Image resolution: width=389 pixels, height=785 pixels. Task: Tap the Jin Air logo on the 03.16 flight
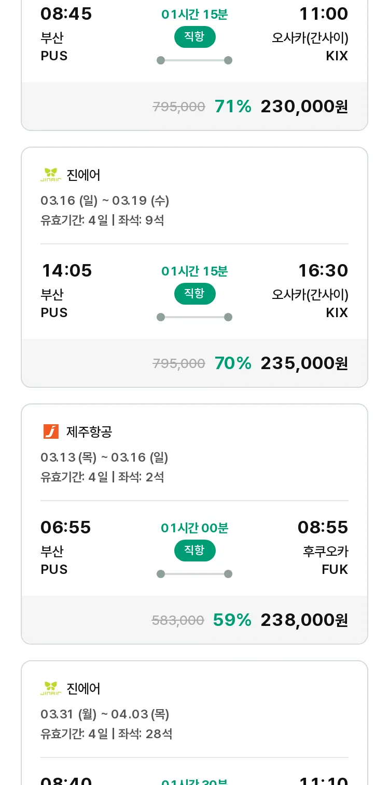[x=51, y=175]
